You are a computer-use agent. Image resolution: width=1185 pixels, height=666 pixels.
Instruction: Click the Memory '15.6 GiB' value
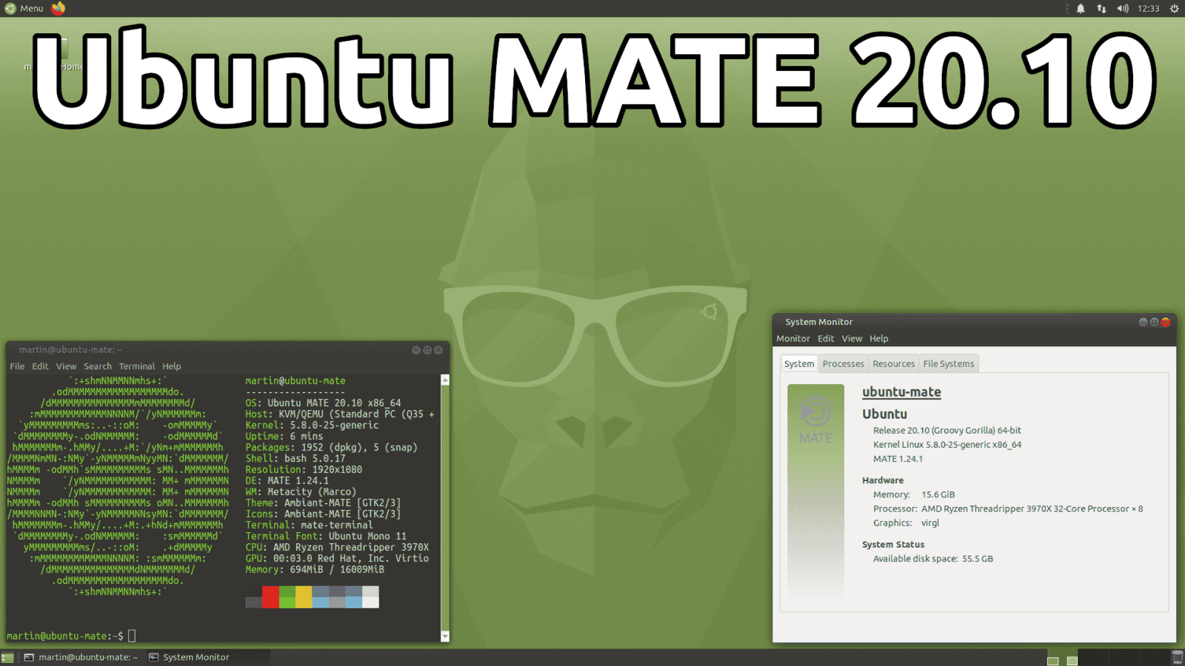click(938, 495)
